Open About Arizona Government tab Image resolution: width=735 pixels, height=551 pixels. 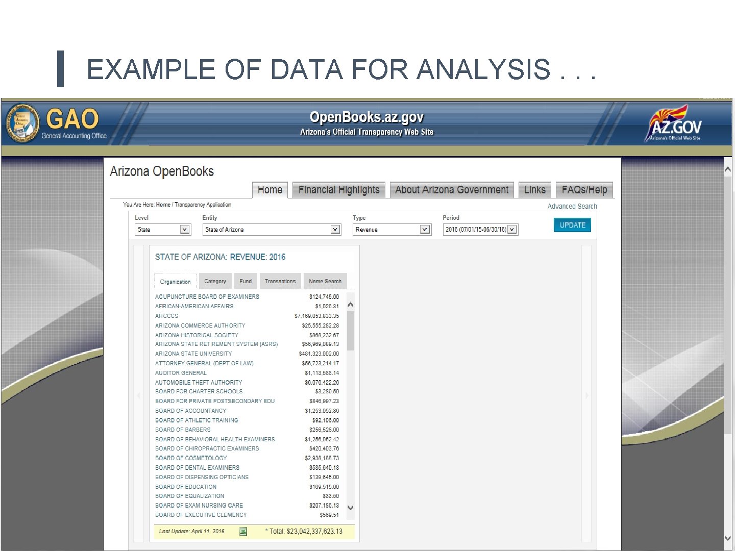pyautogui.click(x=452, y=190)
